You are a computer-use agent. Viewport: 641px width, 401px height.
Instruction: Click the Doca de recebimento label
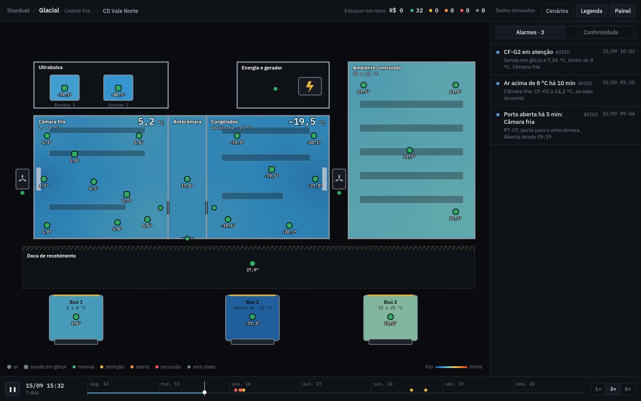click(x=51, y=256)
